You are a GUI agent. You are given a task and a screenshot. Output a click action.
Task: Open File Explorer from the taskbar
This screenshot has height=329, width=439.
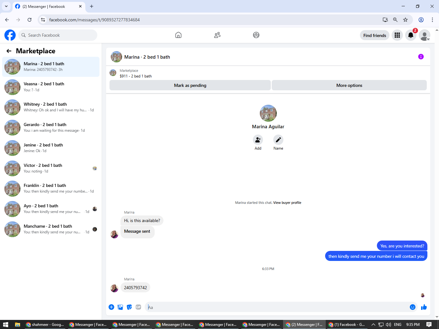tap(18, 325)
